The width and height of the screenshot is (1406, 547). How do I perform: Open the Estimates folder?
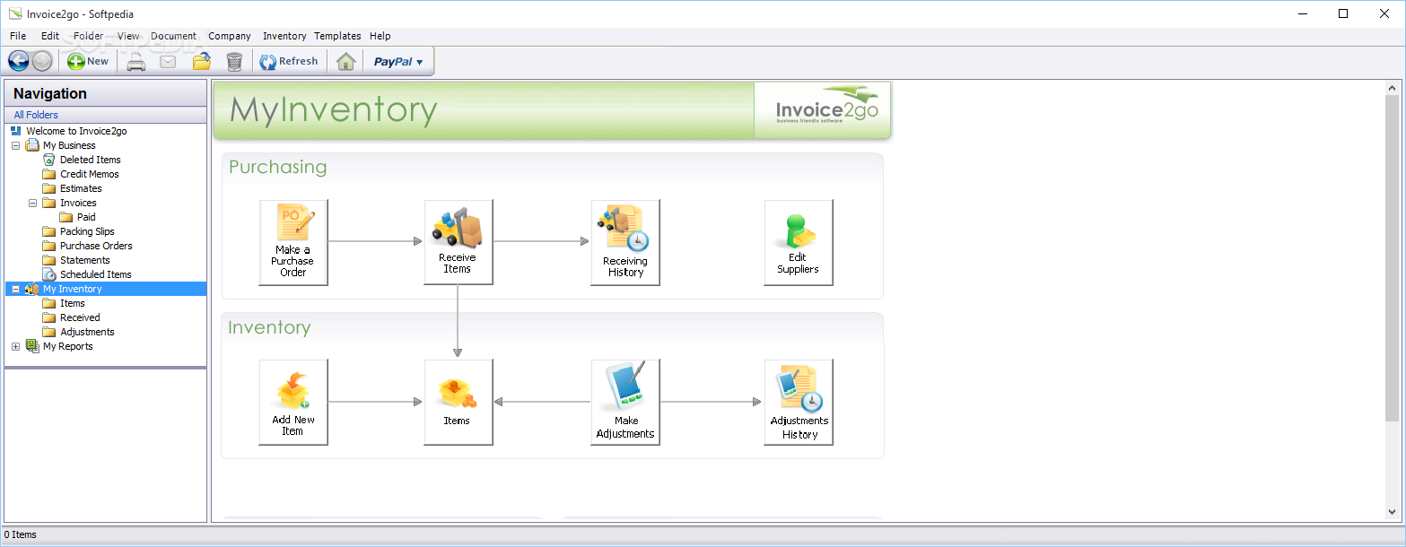tap(81, 188)
